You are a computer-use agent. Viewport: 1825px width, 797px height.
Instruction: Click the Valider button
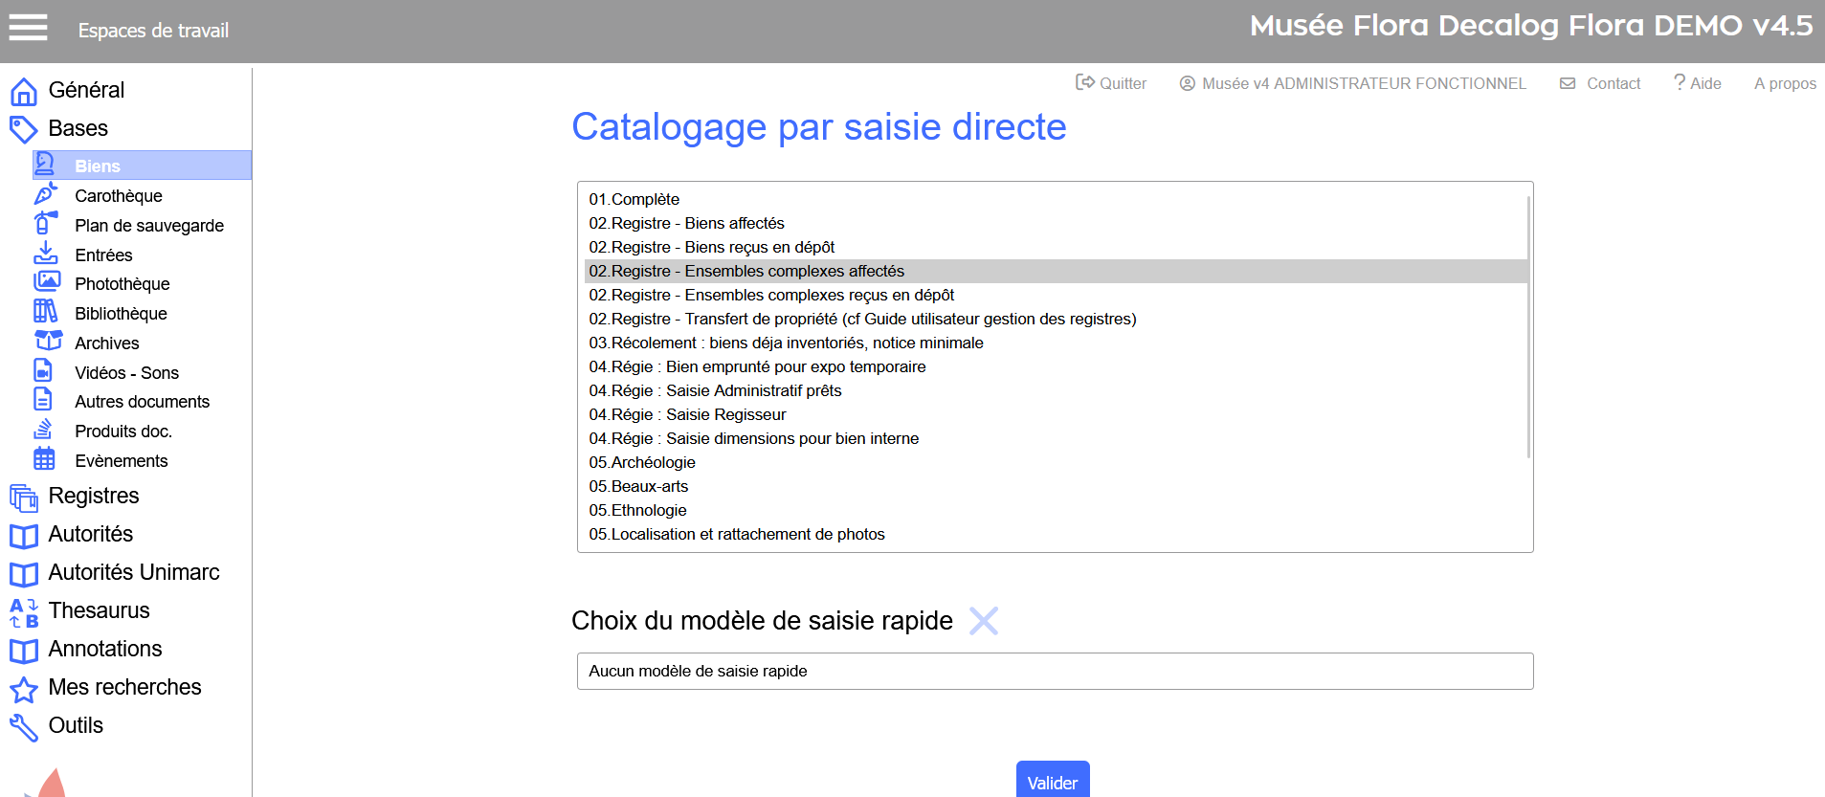[1052, 782]
